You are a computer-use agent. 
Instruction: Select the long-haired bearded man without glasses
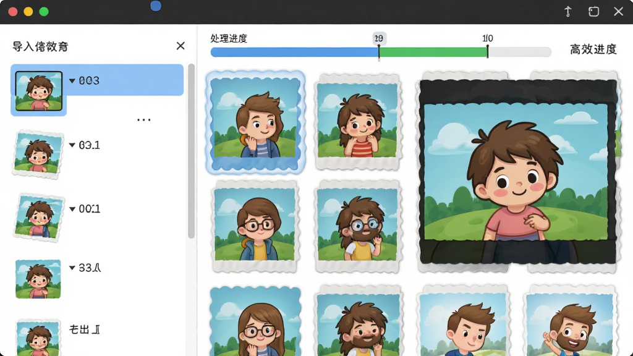point(358,321)
